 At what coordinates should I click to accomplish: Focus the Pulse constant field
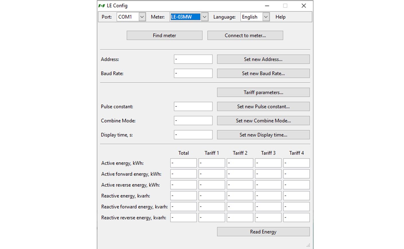click(x=193, y=106)
